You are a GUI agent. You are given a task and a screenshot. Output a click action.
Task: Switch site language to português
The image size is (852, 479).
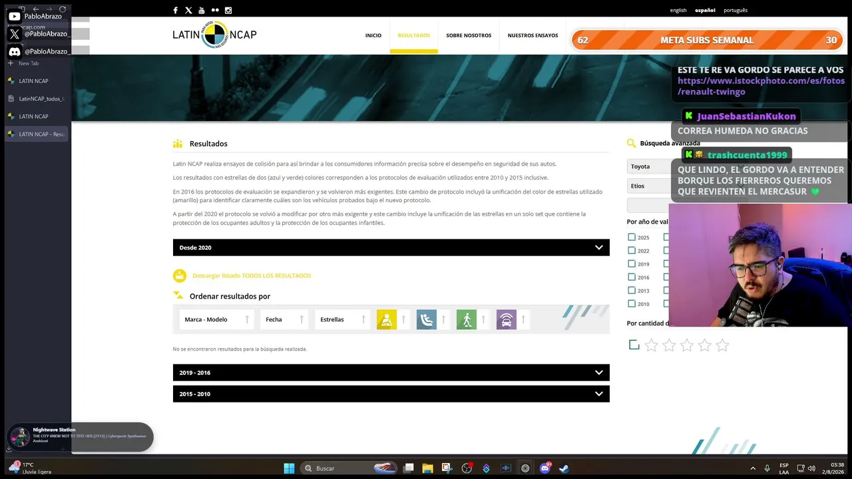click(x=736, y=10)
